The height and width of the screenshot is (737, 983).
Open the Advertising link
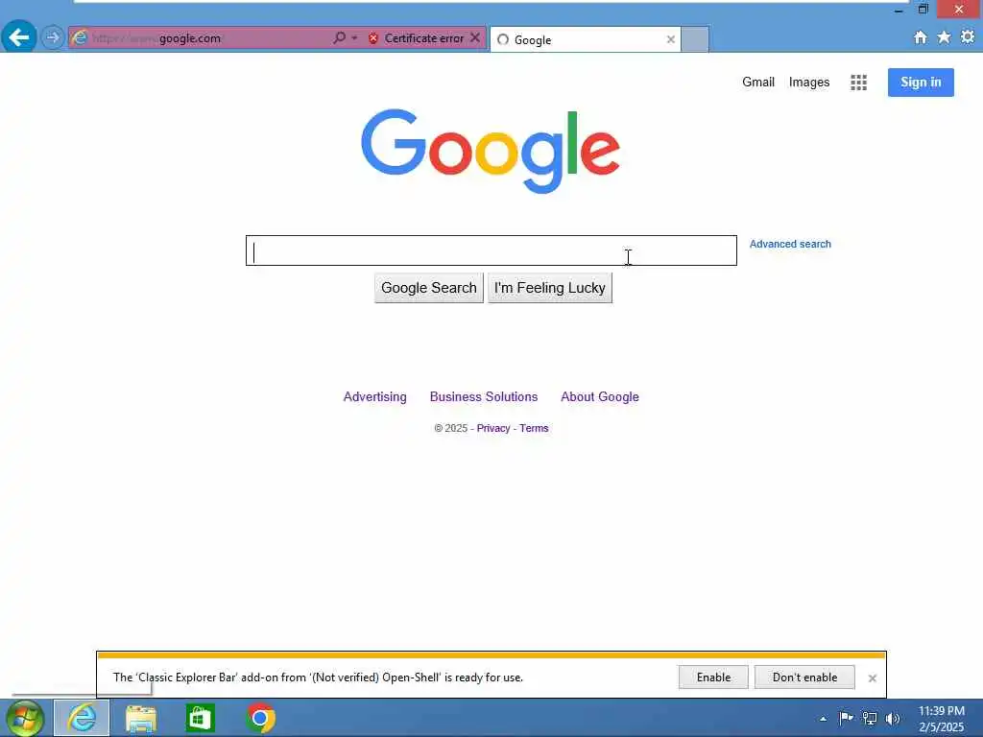click(375, 396)
